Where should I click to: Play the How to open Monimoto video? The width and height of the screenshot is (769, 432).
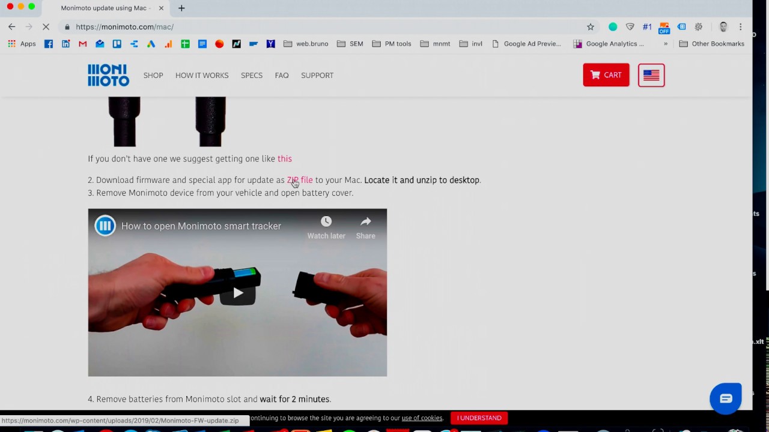click(238, 293)
